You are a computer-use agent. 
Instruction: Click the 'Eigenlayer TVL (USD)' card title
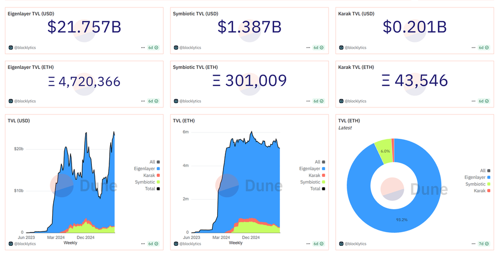[x=31, y=13]
